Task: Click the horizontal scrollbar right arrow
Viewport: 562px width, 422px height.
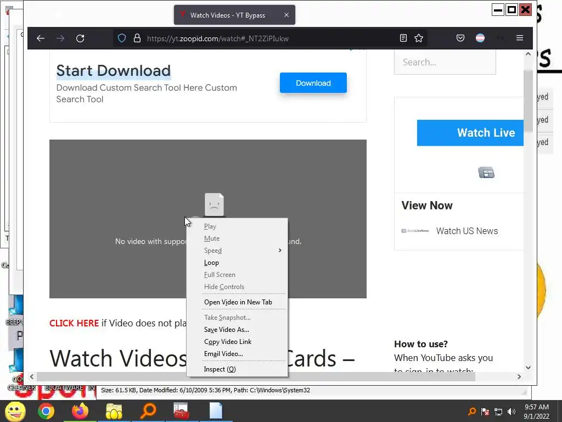Action: click(519, 376)
